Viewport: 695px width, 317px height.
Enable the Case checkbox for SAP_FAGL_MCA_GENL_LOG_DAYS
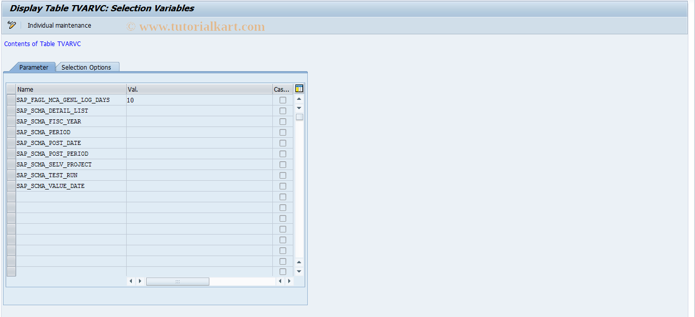(x=283, y=100)
